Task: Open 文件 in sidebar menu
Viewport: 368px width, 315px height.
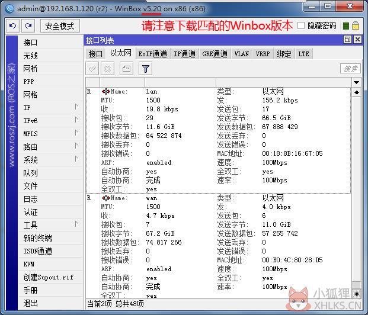Action: pos(50,186)
